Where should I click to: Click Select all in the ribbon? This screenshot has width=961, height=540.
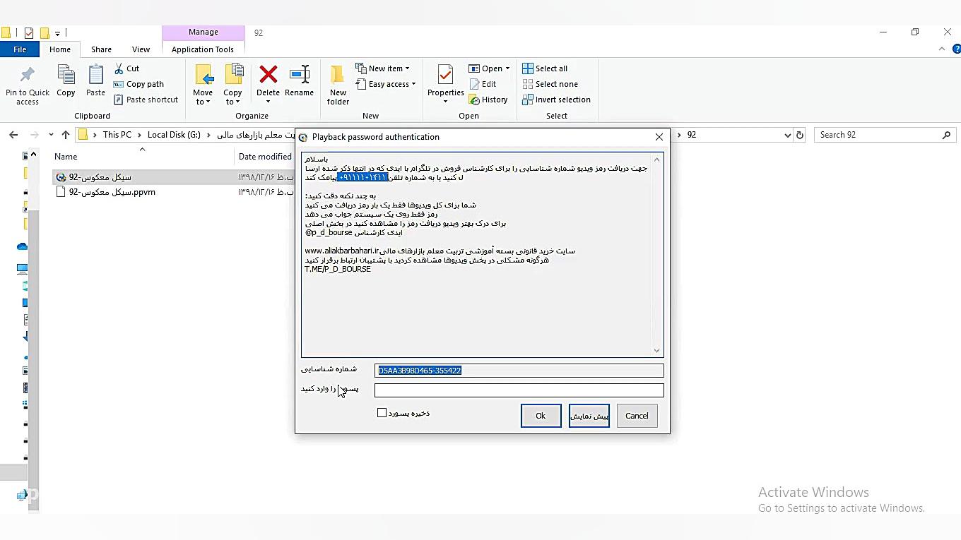(x=545, y=68)
